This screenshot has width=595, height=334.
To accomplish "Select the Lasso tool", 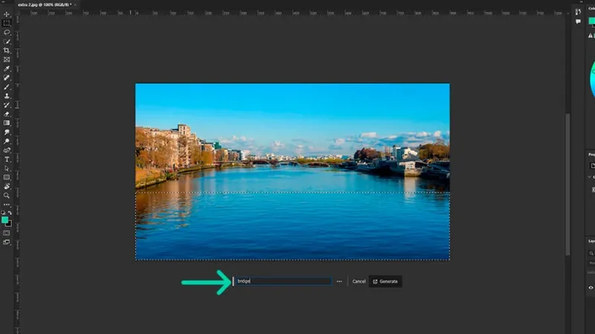I will pyautogui.click(x=7, y=33).
